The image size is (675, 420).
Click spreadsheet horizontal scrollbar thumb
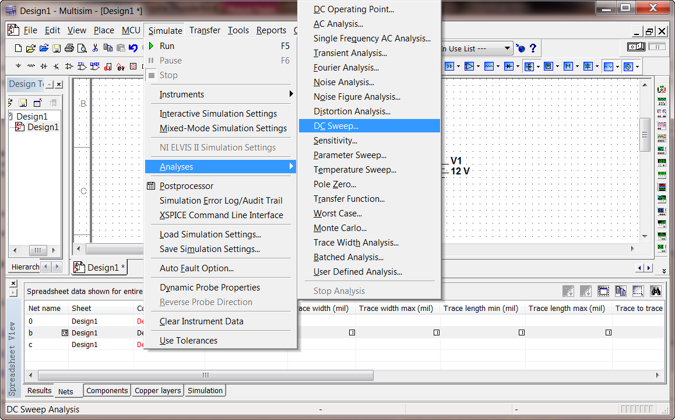206,375
